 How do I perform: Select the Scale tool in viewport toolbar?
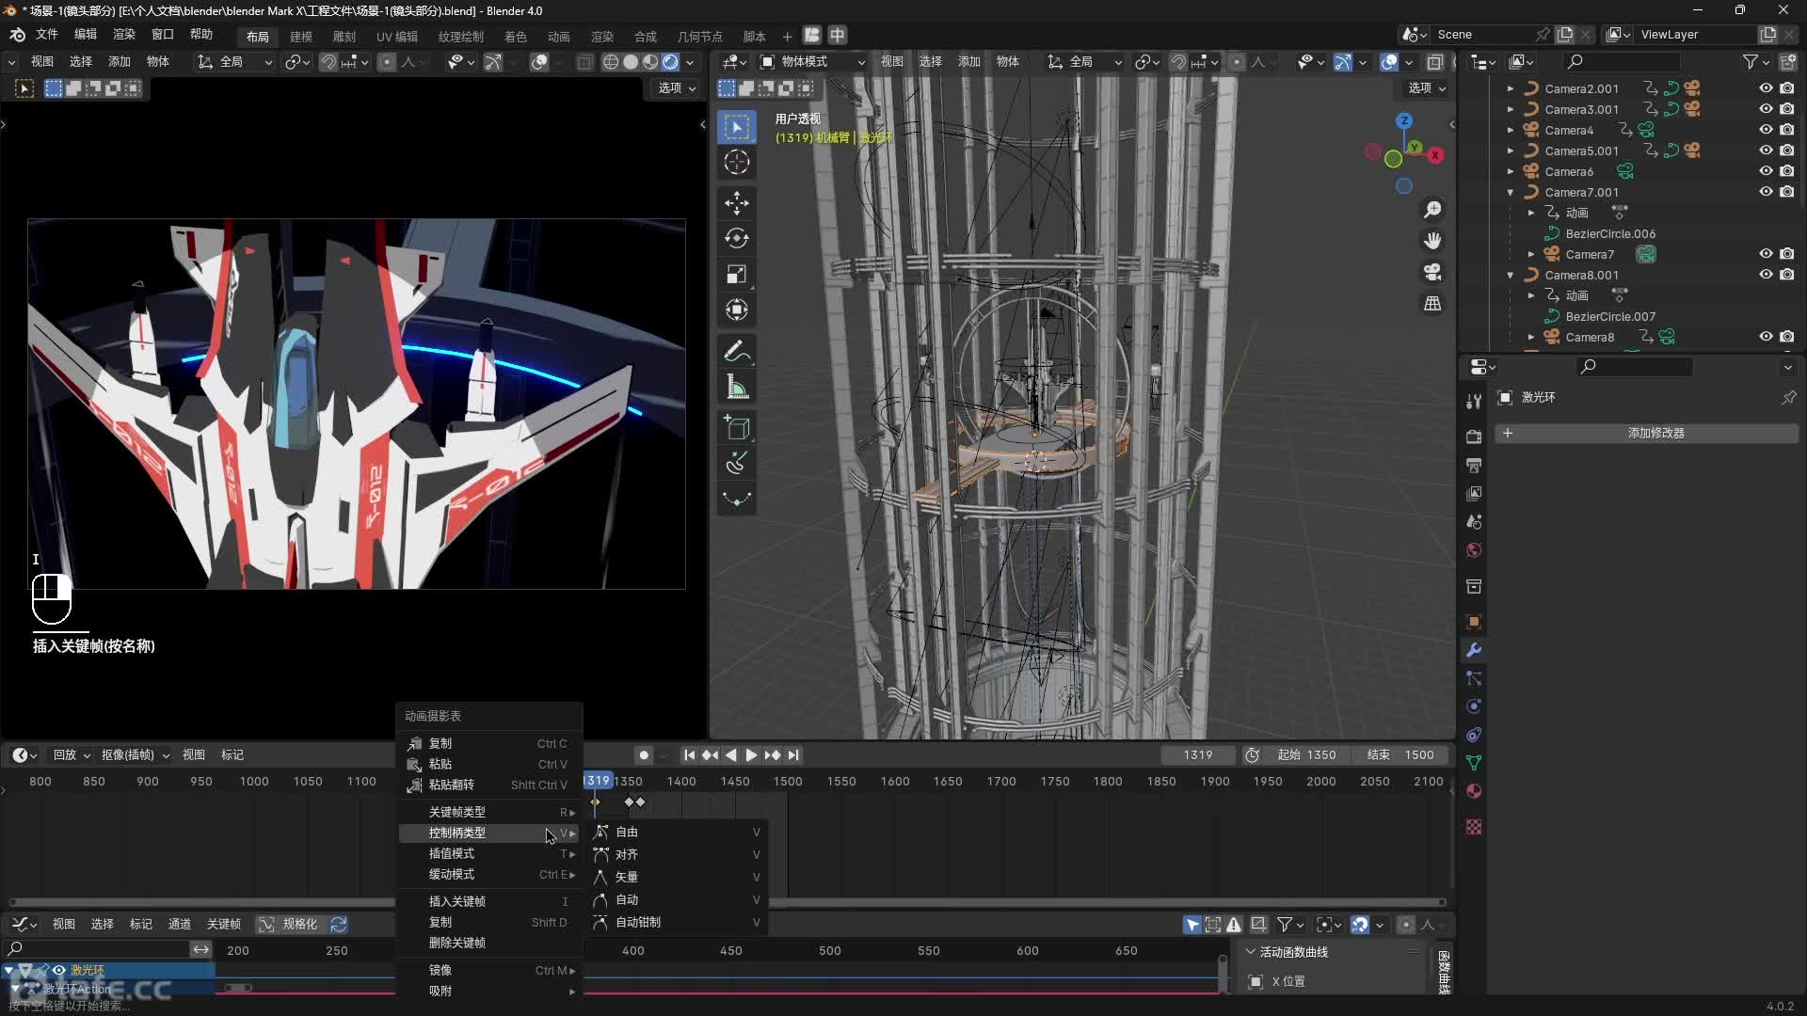pyautogui.click(x=737, y=274)
